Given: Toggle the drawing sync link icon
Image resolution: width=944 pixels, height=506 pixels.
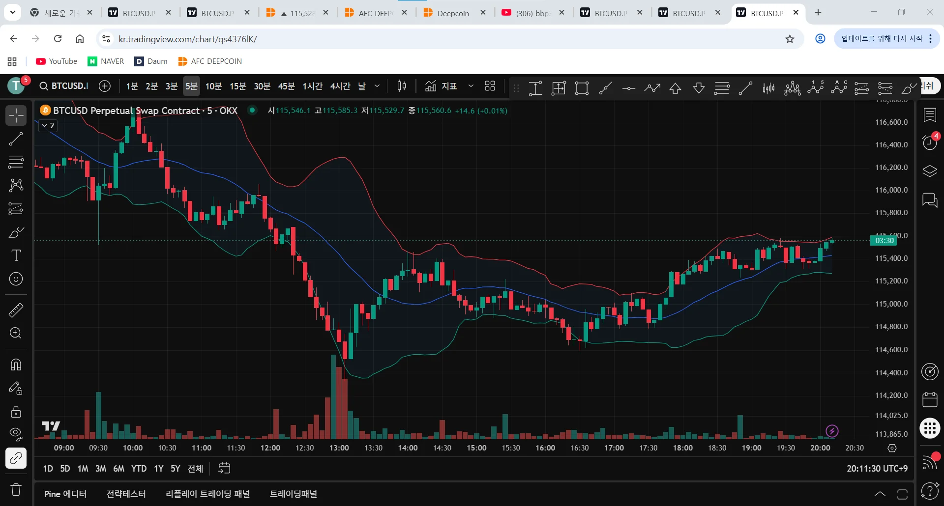Looking at the screenshot, I should point(16,458).
